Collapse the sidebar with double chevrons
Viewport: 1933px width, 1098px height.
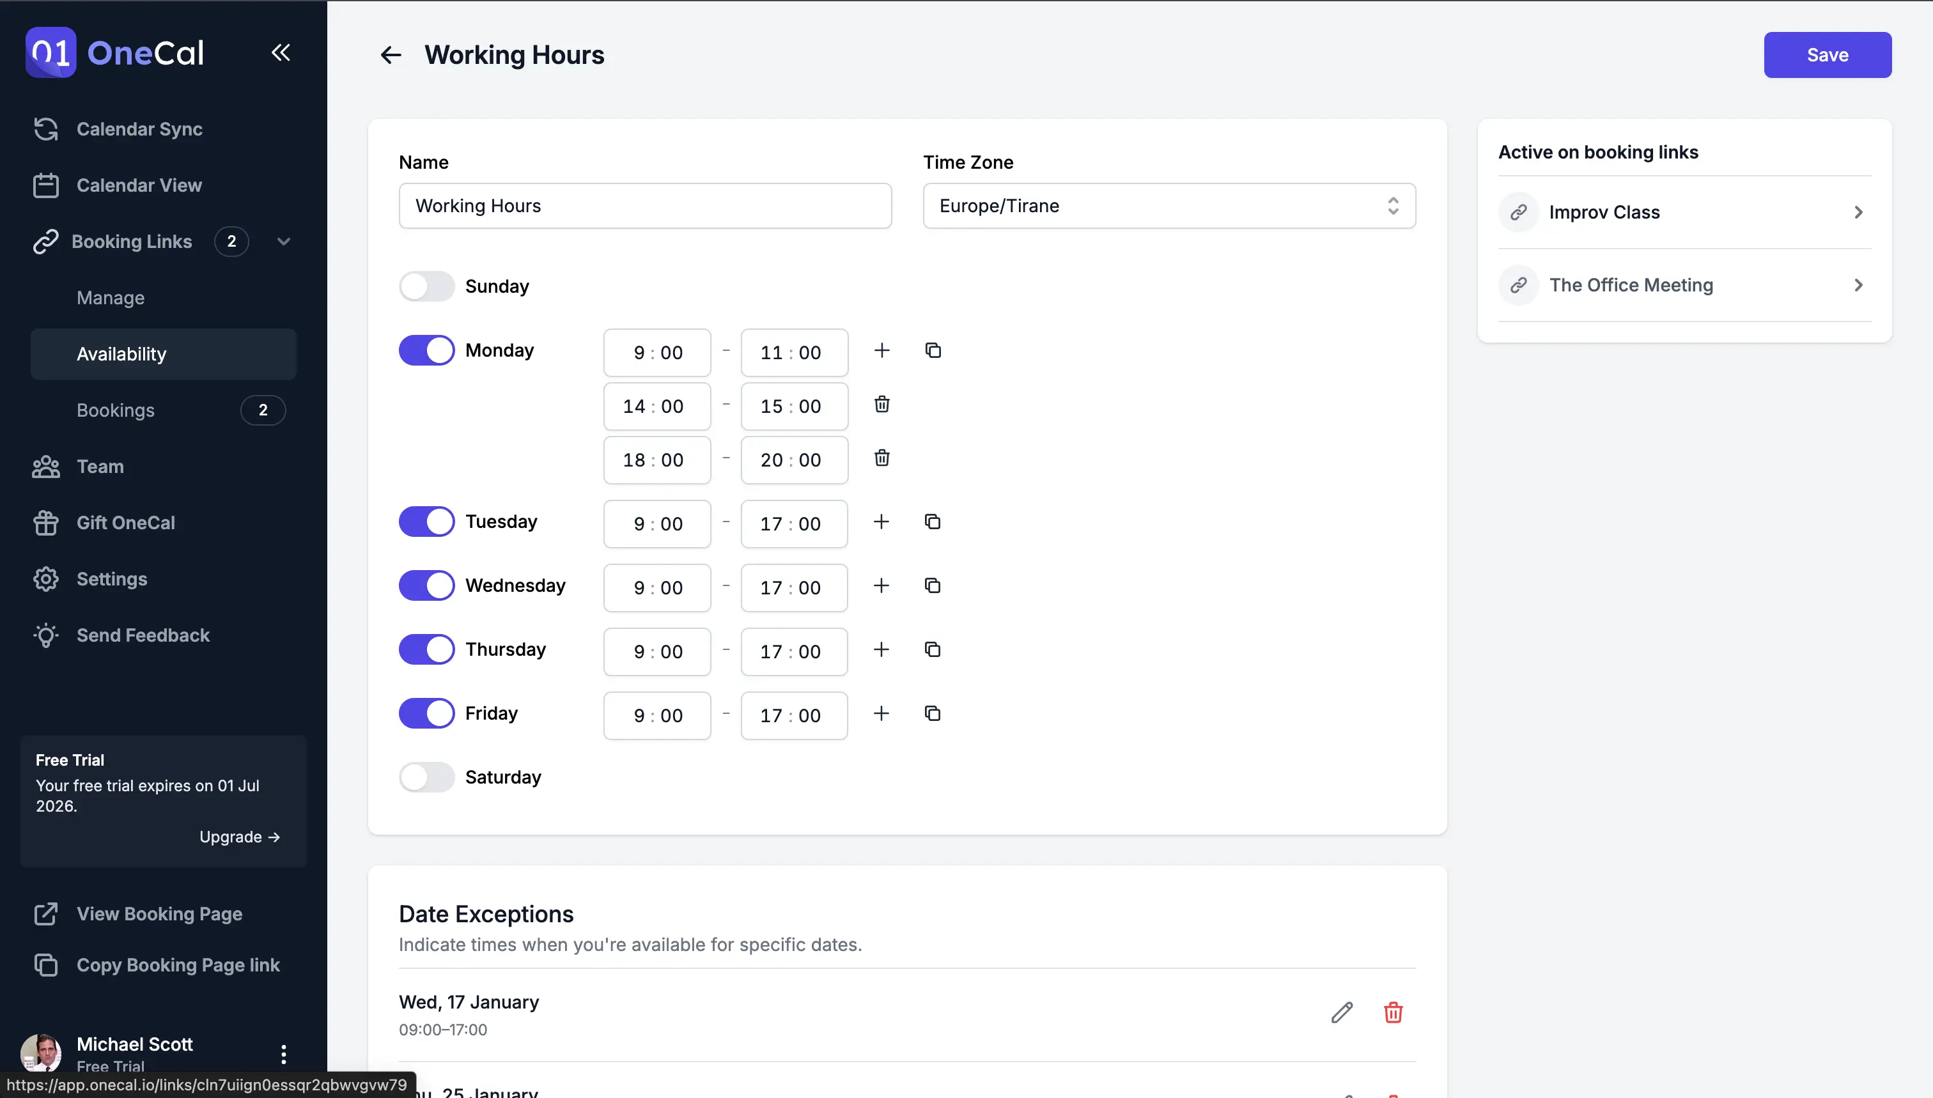(281, 53)
